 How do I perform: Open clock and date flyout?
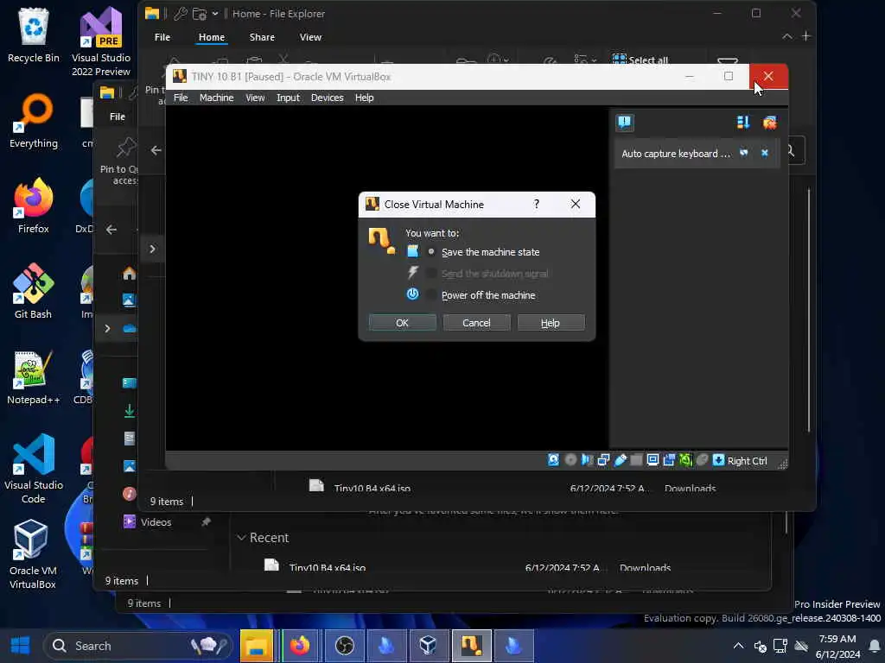(x=837, y=646)
